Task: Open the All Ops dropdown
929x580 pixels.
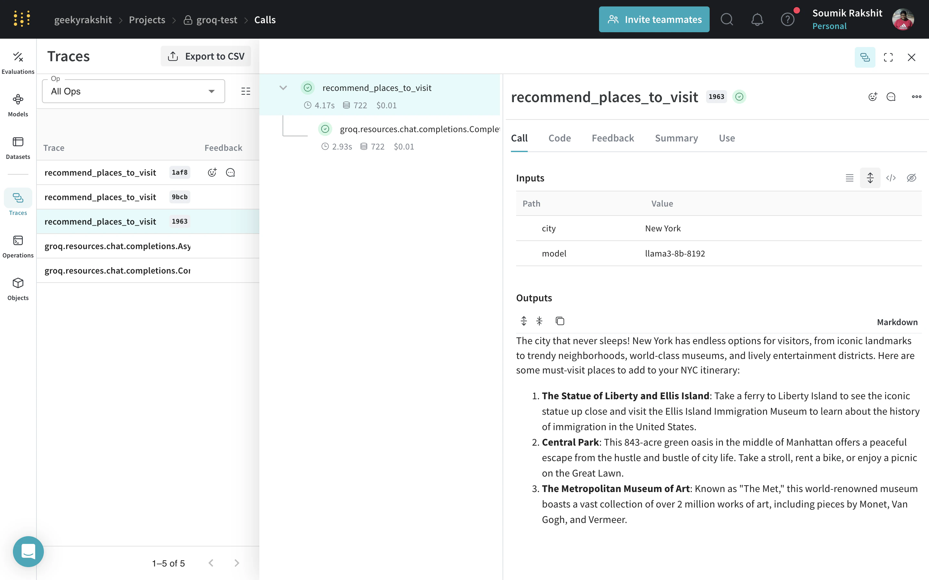Action: tap(133, 91)
